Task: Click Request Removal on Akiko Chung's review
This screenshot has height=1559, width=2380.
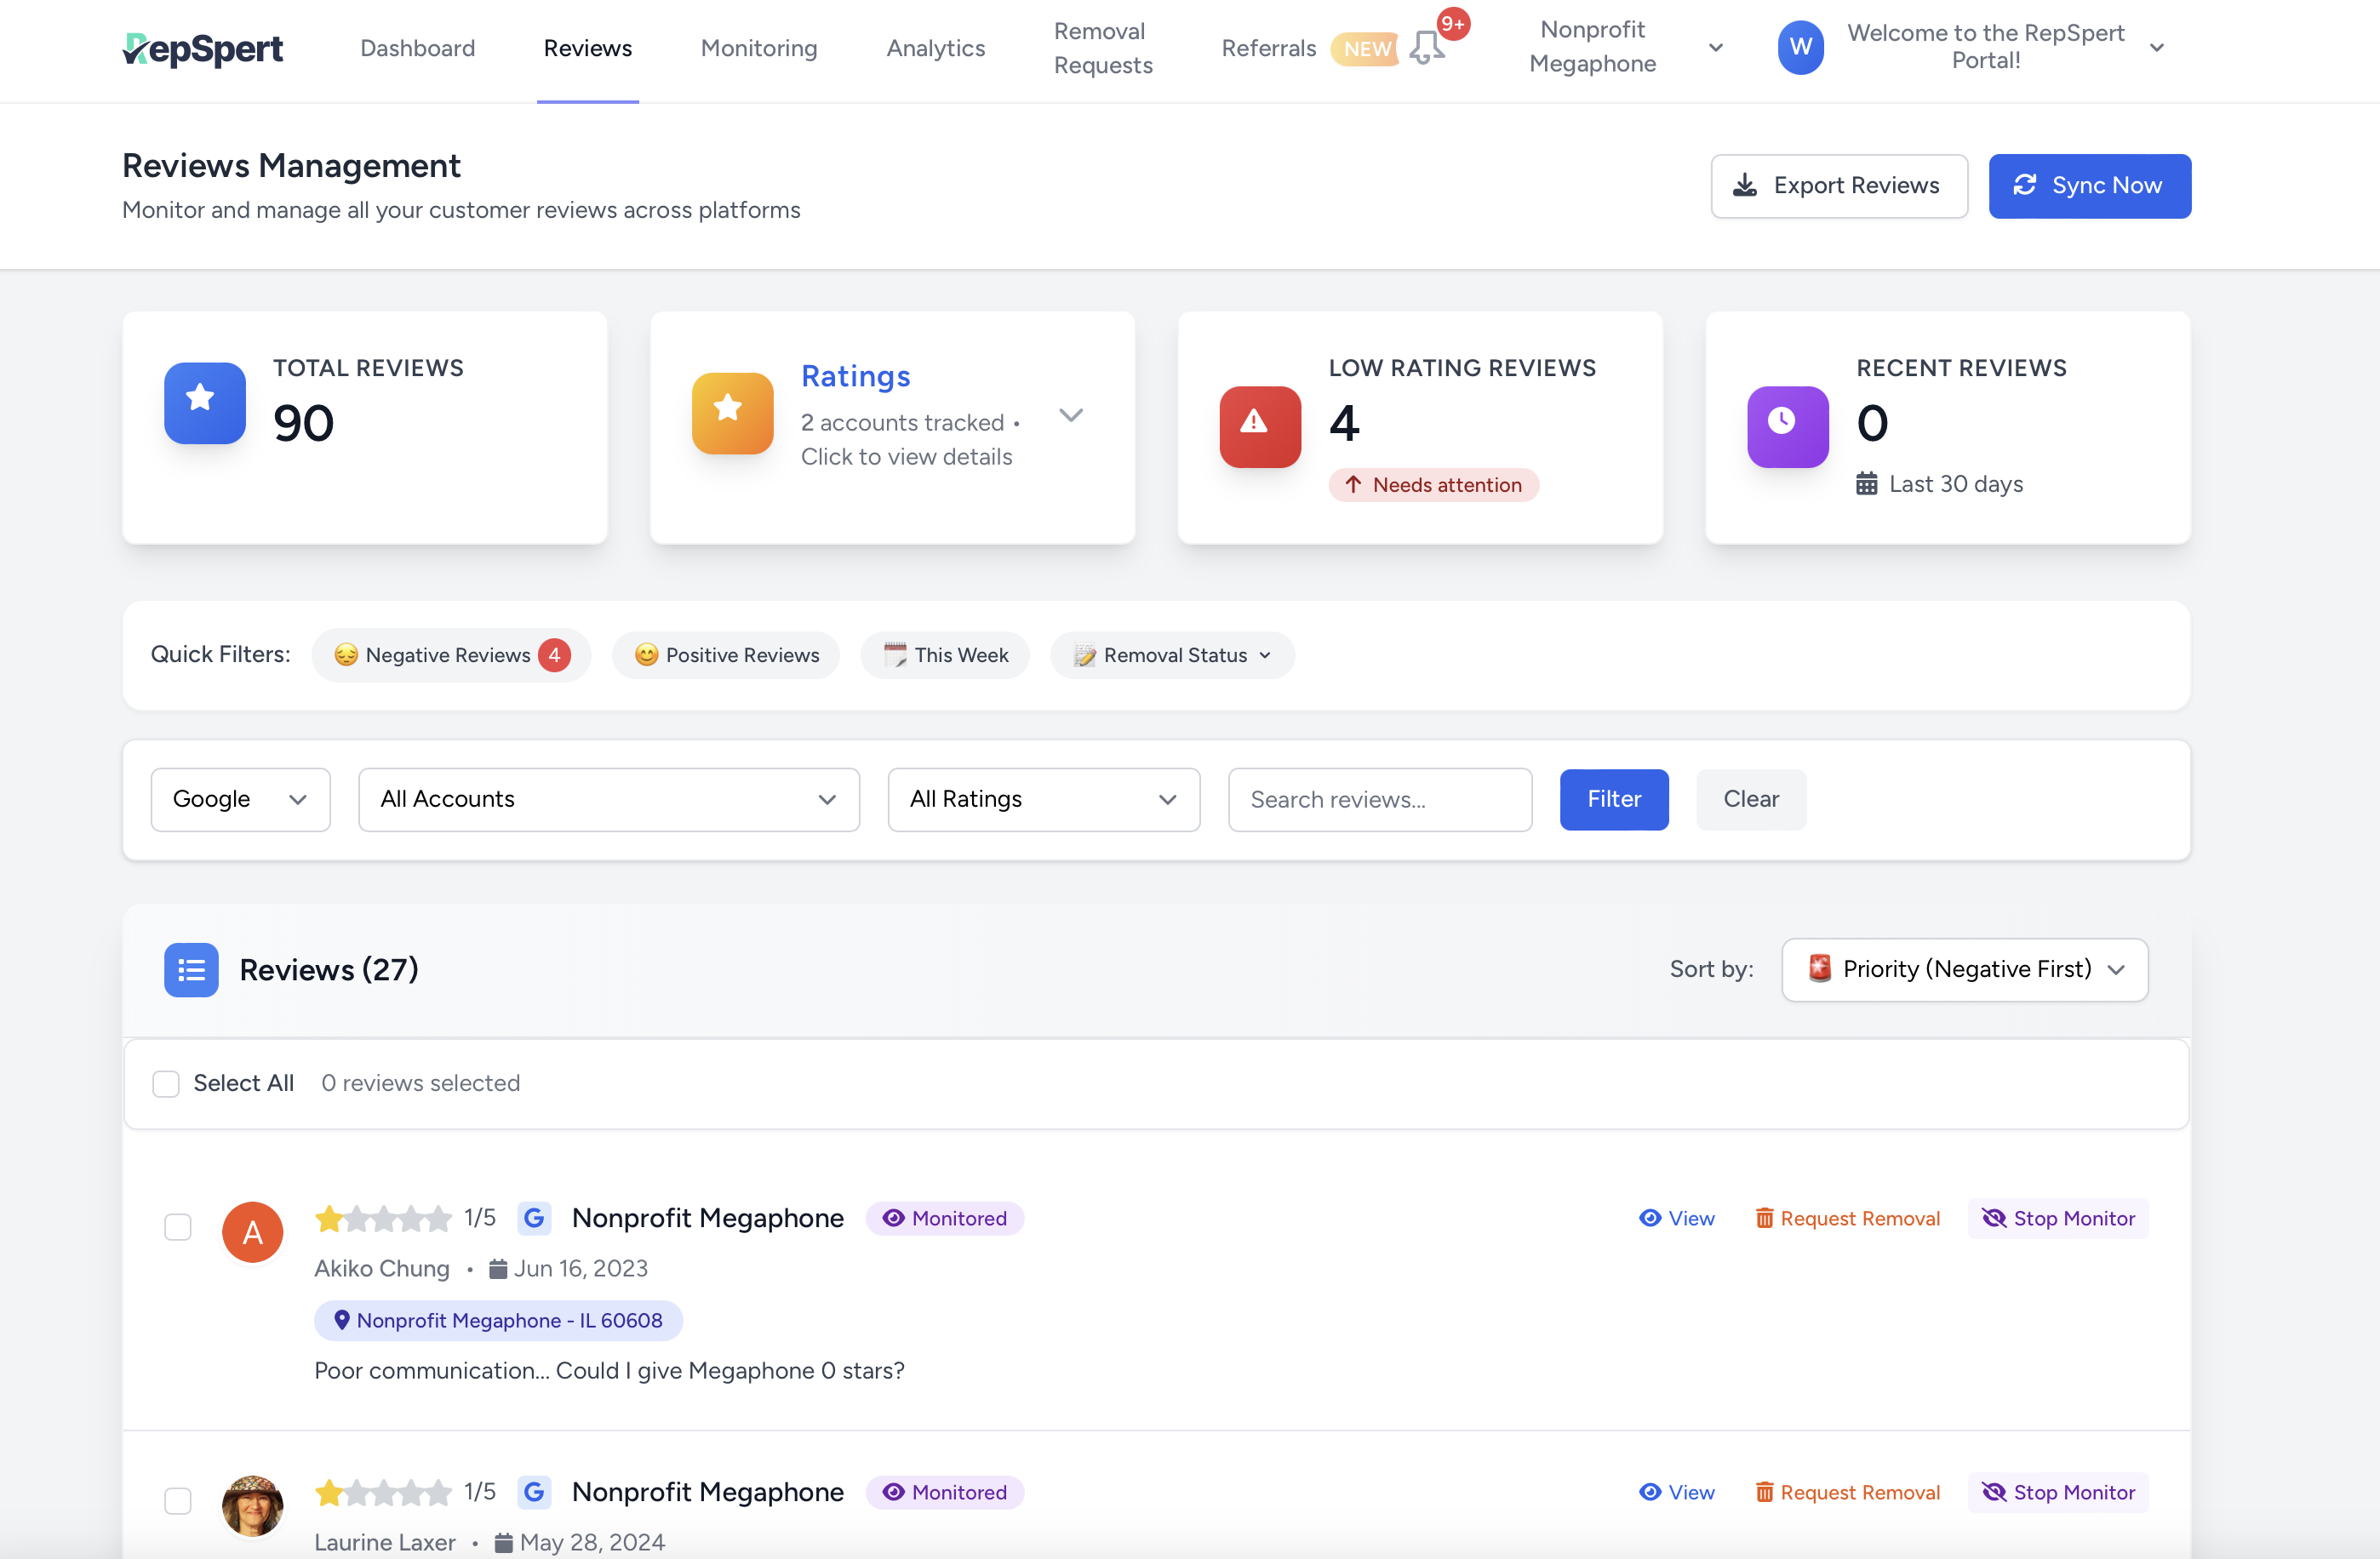Action: 1847,1218
